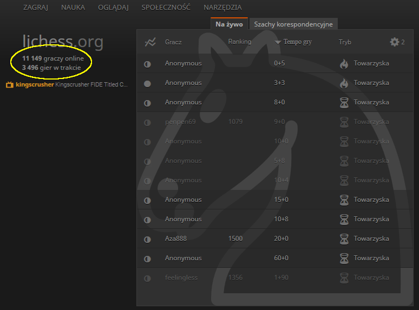Open the NARZĘDZIA menu
Screen dimensions: 419x310
222,8
